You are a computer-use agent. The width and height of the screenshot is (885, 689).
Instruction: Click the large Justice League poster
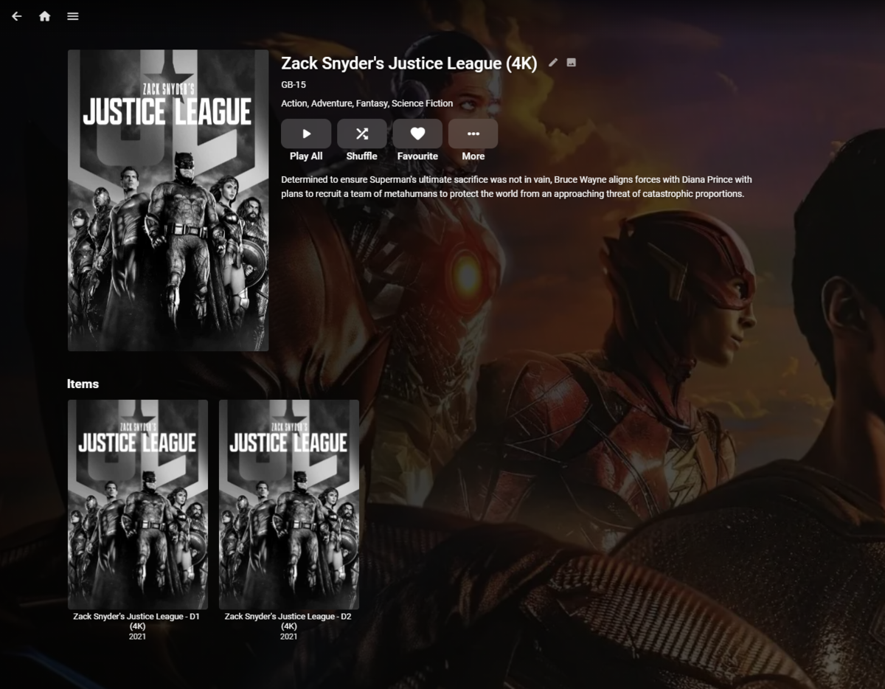(168, 200)
